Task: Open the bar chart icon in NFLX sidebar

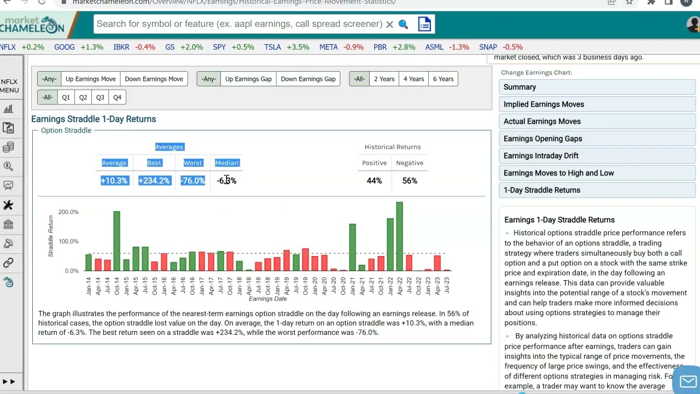Action: click(8, 109)
